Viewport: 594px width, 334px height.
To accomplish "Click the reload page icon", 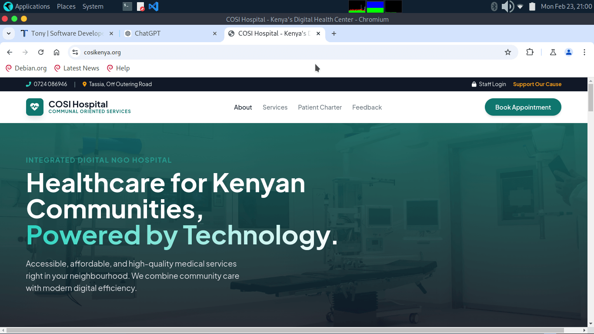I will pos(41,52).
